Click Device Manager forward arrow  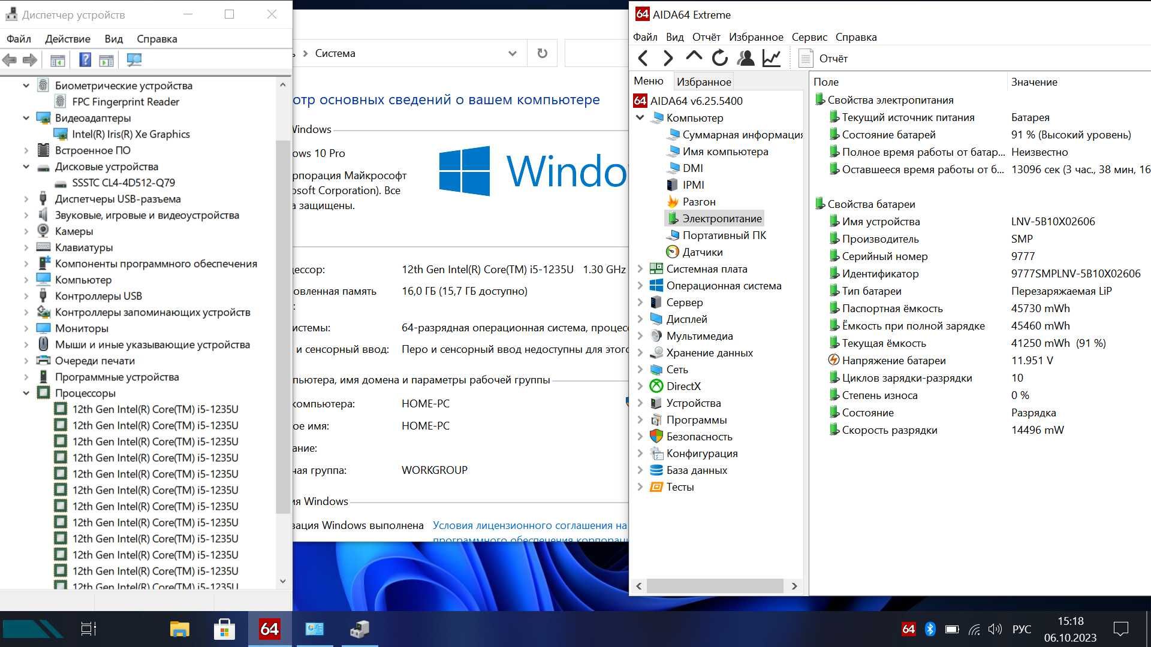(30, 60)
